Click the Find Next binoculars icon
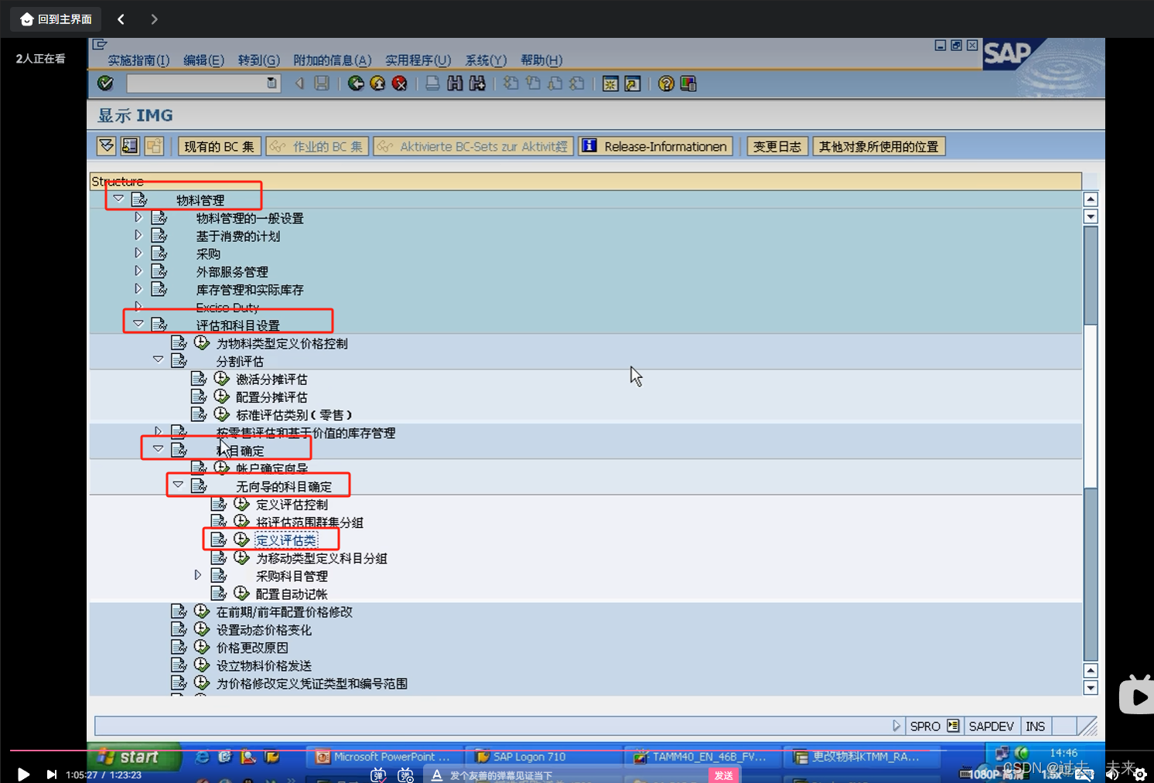The image size is (1154, 783). [x=477, y=83]
